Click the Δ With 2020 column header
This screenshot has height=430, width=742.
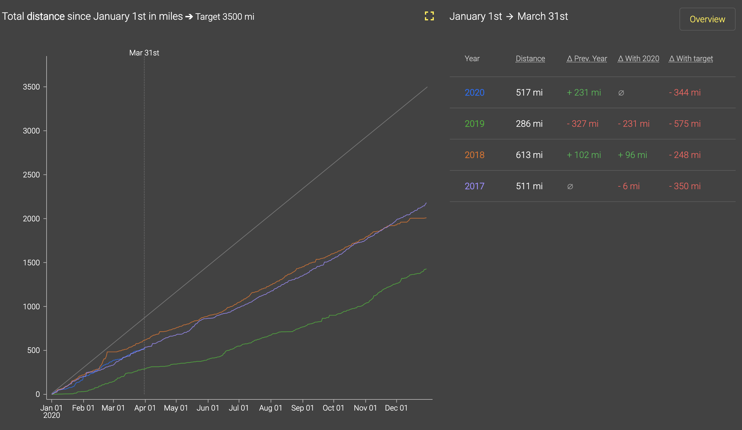pos(638,59)
